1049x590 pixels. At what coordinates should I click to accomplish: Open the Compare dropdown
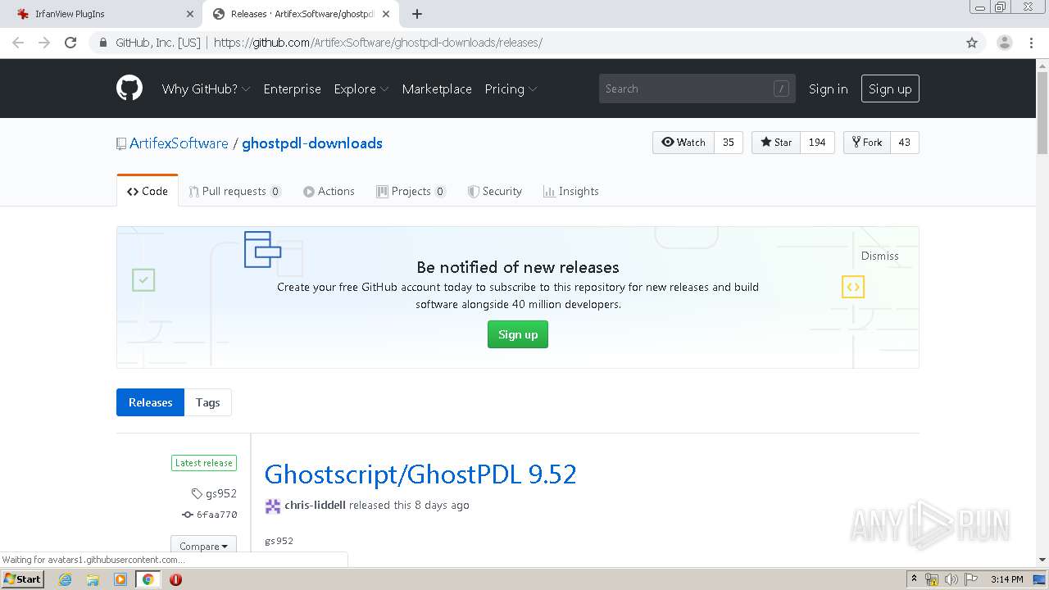(203, 546)
